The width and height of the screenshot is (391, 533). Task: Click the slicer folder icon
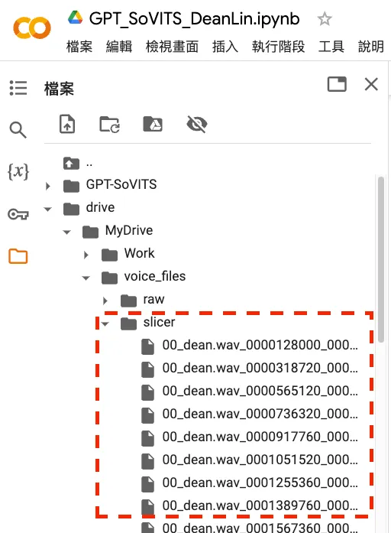point(129,323)
